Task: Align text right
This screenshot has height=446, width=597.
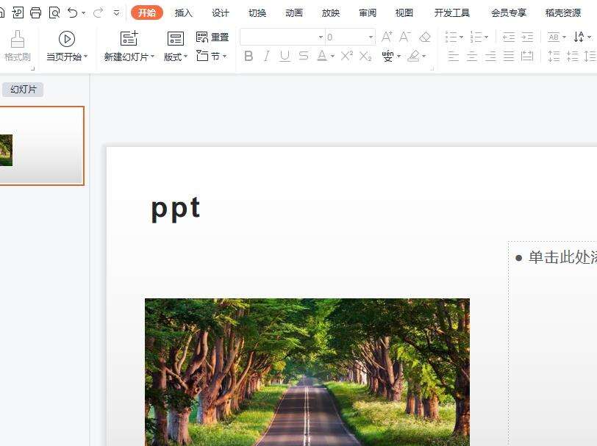Action: coord(490,57)
